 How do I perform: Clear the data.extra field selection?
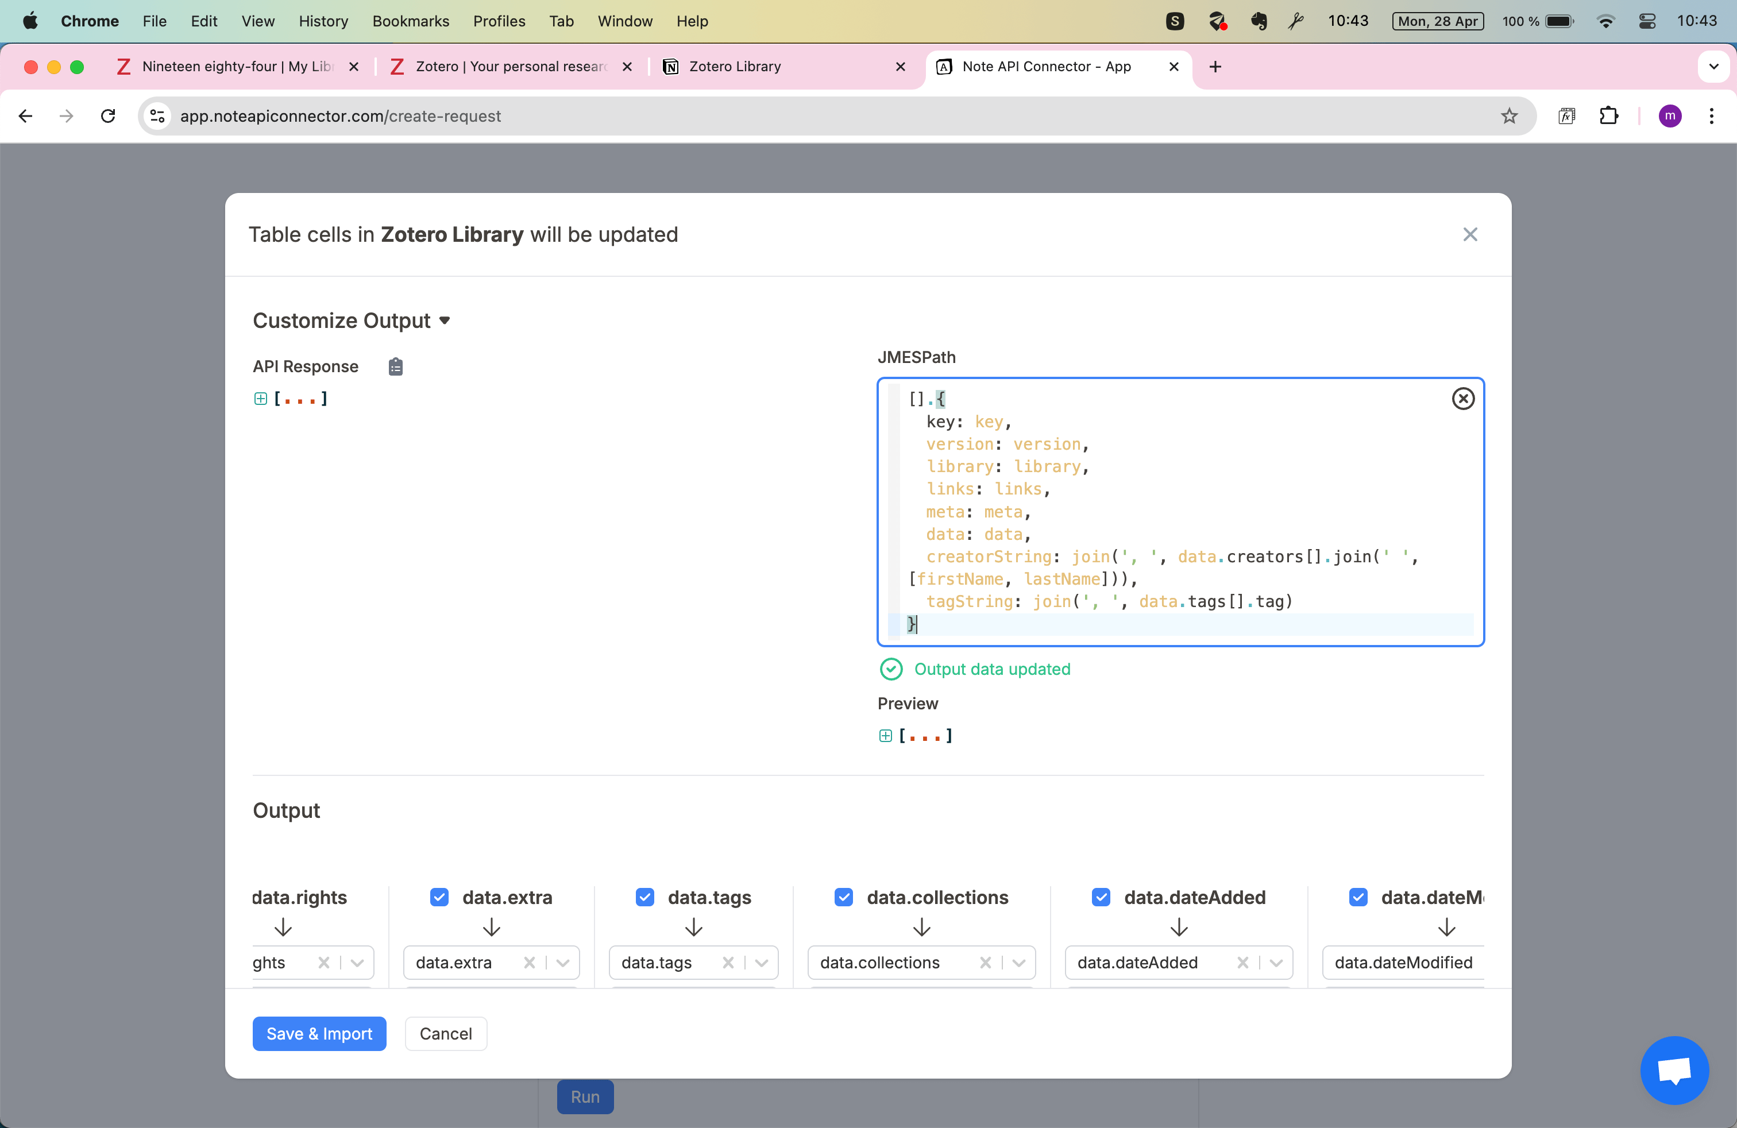[x=529, y=963]
